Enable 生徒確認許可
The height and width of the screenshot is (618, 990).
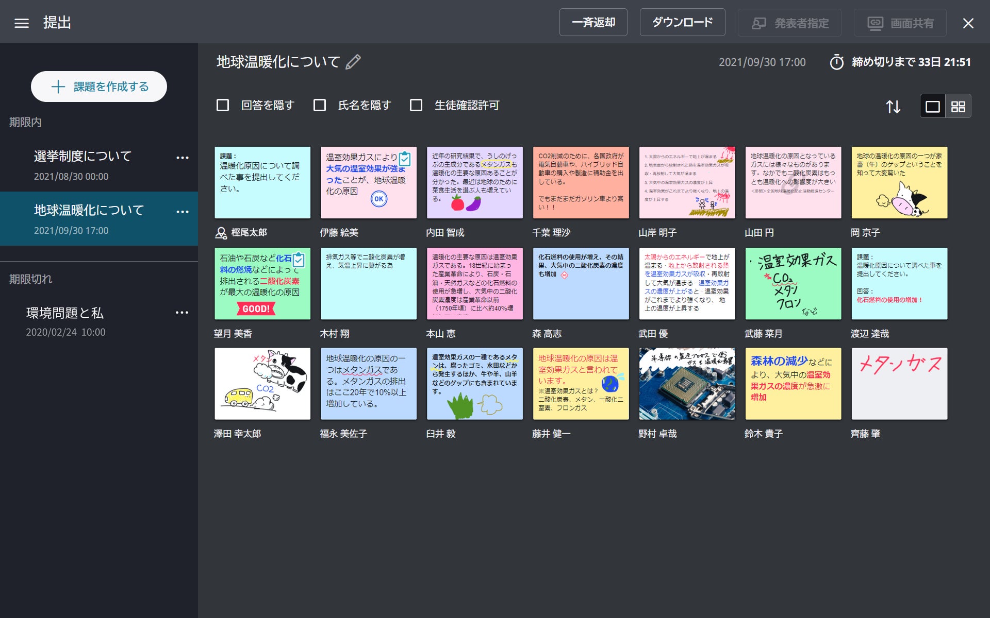(416, 105)
